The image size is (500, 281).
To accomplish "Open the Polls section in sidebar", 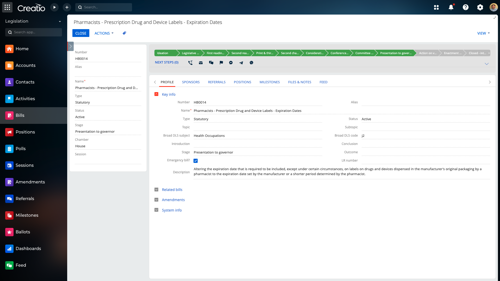I will (21, 149).
